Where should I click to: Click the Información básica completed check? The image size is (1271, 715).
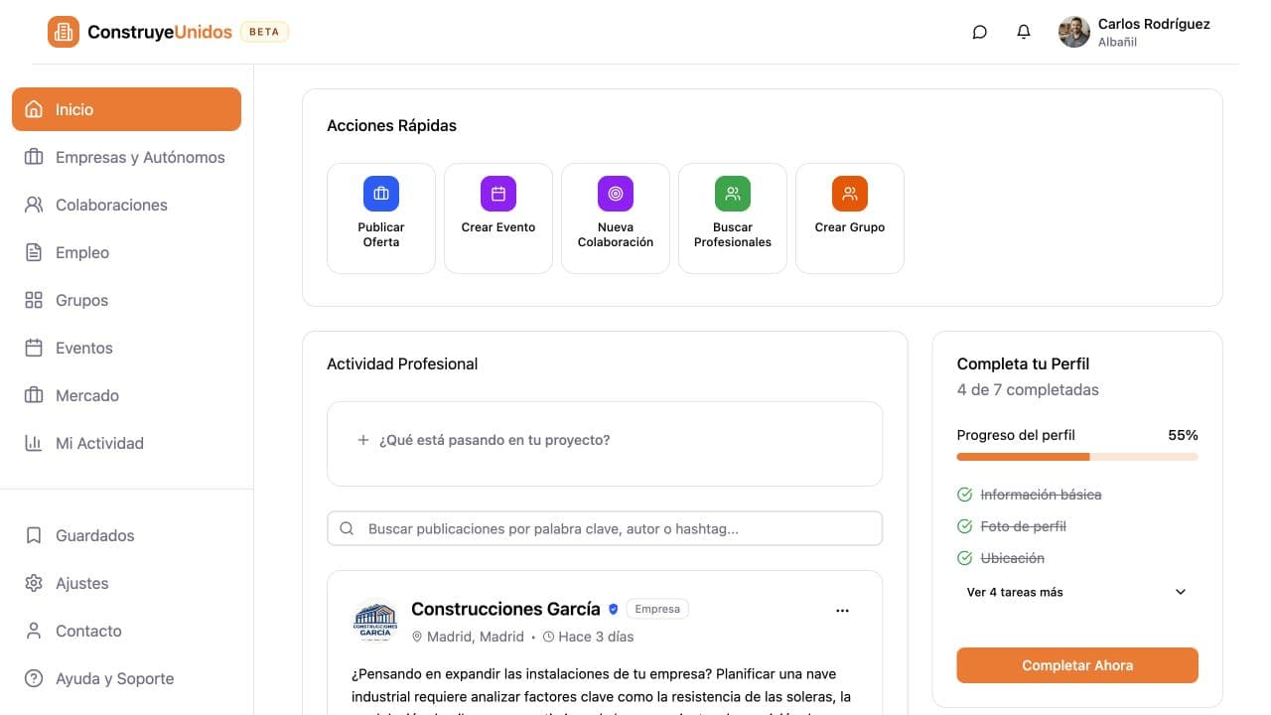(x=964, y=495)
